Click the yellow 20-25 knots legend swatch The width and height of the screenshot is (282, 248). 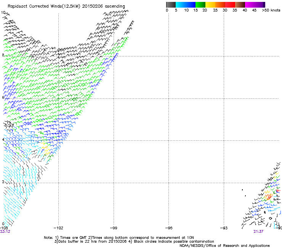click(x=210, y=5)
